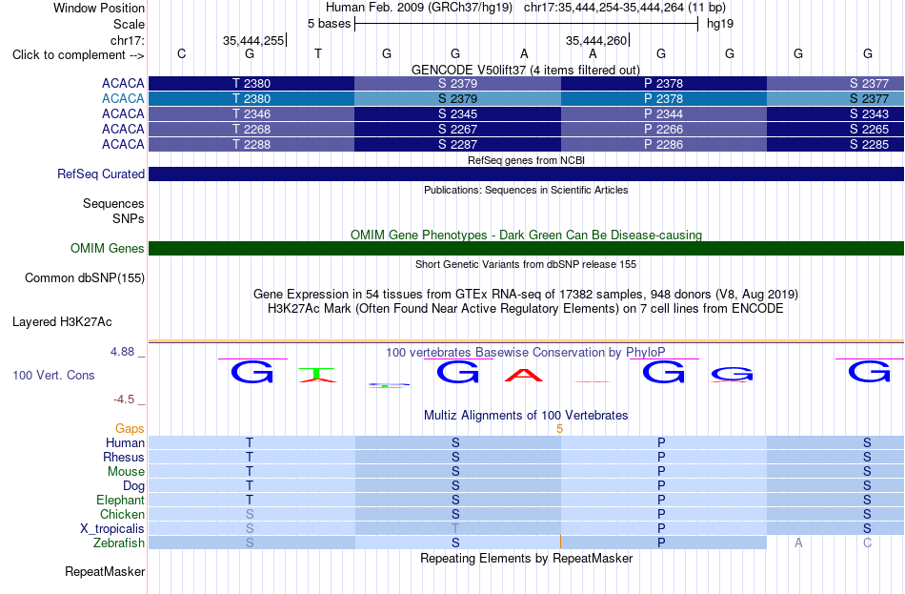Open GTEx Gene Expression track title
905x594 pixels.
click(x=526, y=294)
